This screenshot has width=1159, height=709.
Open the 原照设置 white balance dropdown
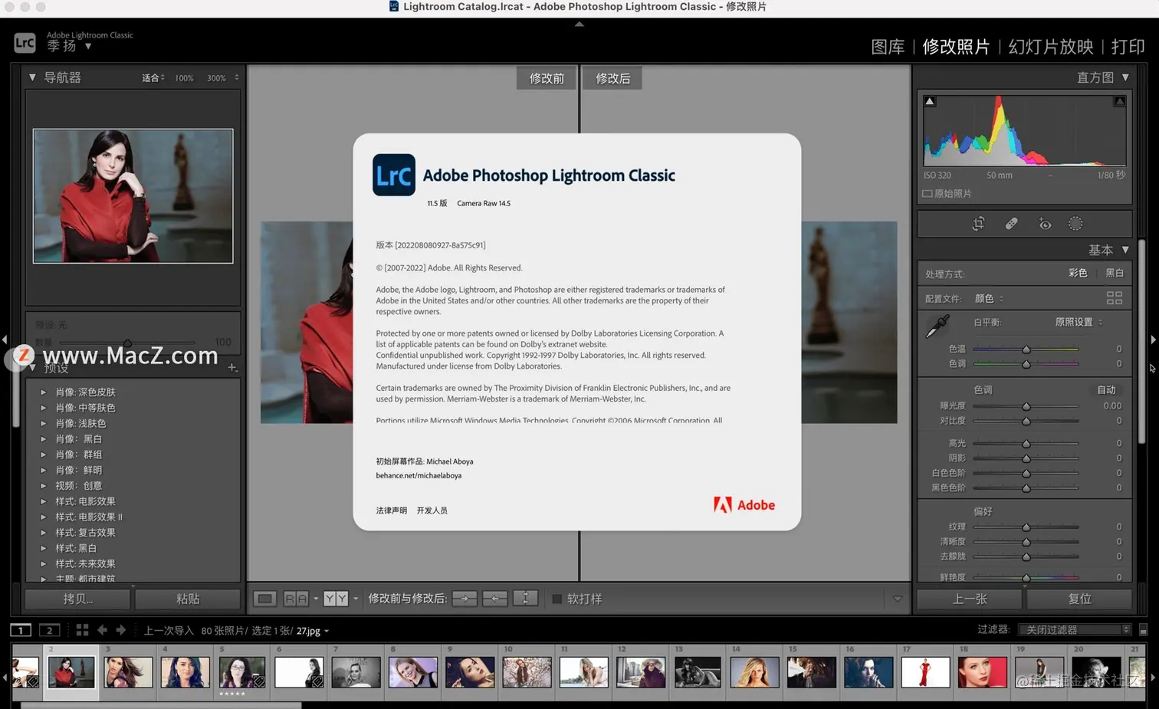point(1079,322)
